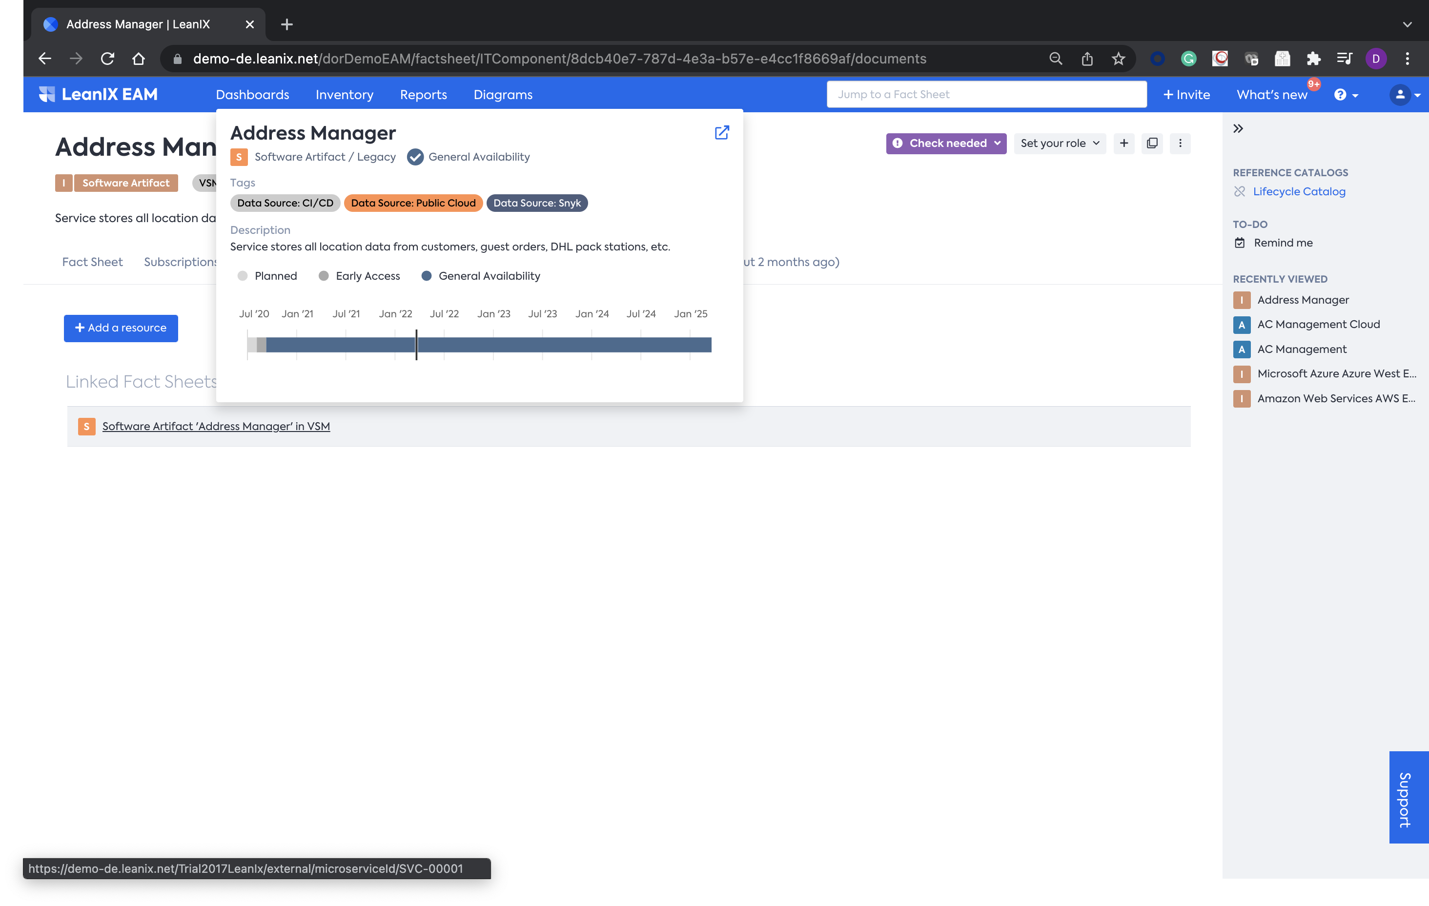Screen dimensions: 1429x906
Task: Open the three-dot more actions menu
Action: [x=1180, y=143]
